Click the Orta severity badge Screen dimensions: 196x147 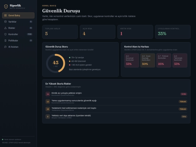[x=184, y=117]
